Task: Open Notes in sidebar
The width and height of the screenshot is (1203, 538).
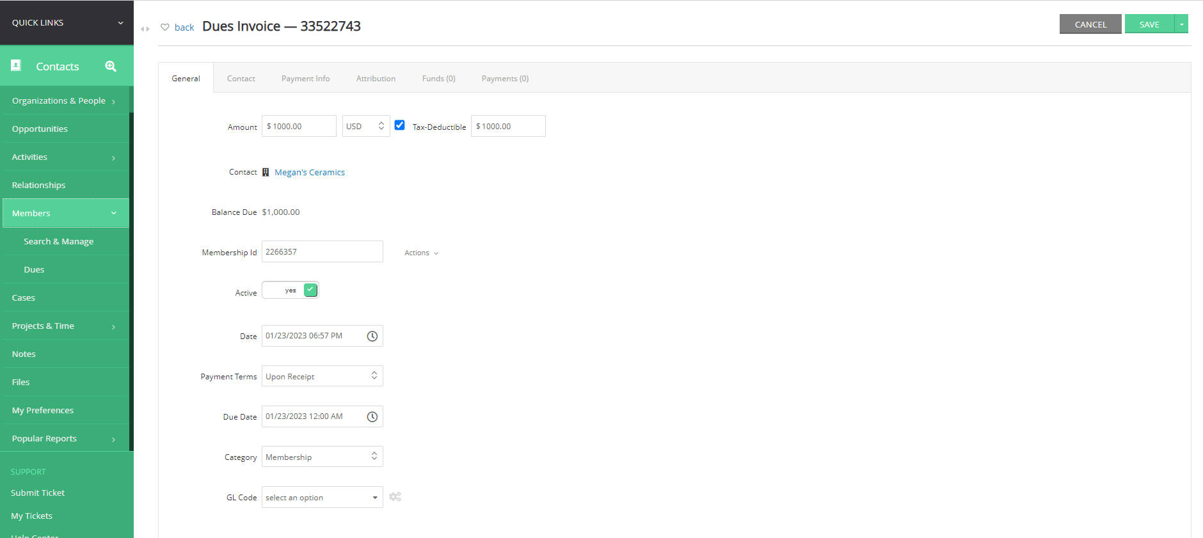Action: pos(65,354)
